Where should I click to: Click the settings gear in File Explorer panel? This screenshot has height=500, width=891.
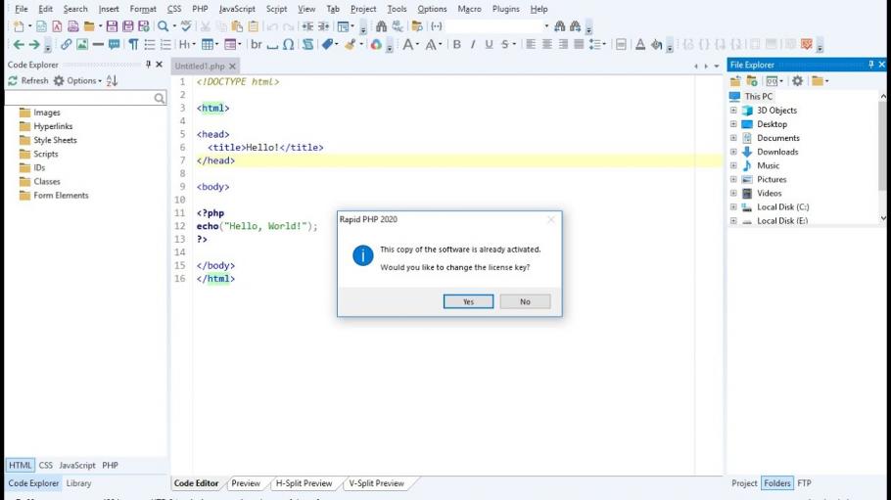[x=798, y=80]
